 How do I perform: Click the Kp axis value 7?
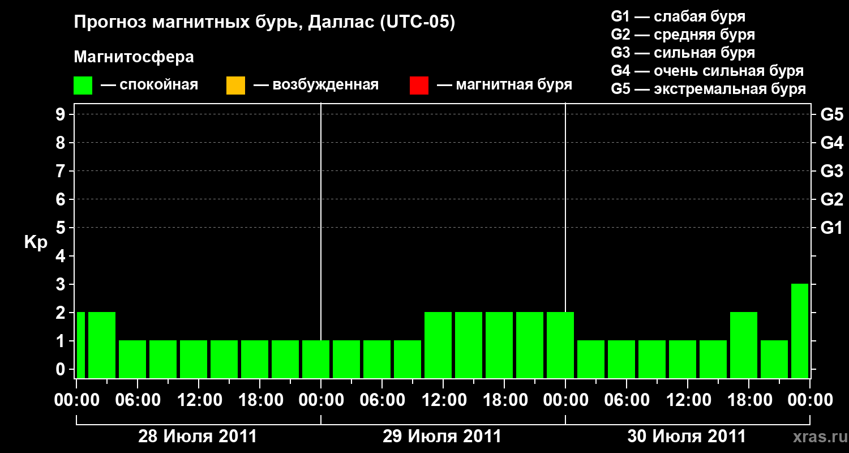62,172
